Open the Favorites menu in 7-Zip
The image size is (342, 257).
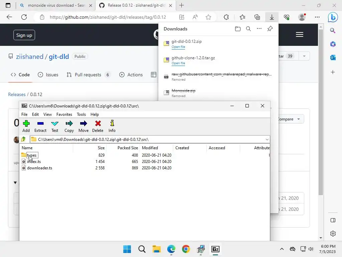point(64,114)
